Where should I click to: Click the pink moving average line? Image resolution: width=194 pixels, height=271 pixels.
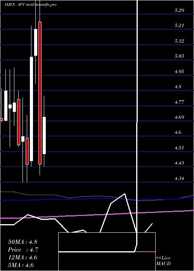(x=97, y=214)
